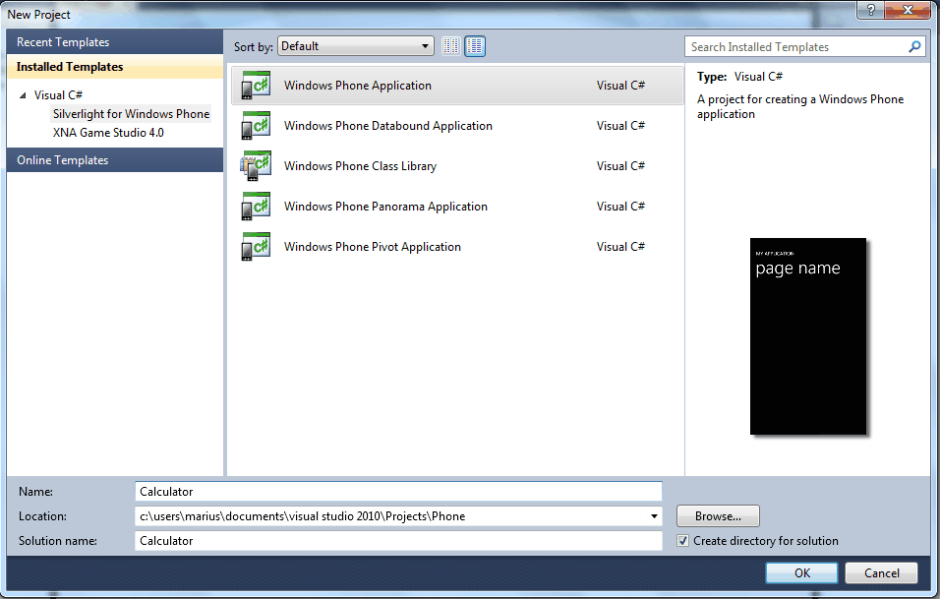The width and height of the screenshot is (940, 599).
Task: Click the search magnifier icon
Action: point(914,46)
